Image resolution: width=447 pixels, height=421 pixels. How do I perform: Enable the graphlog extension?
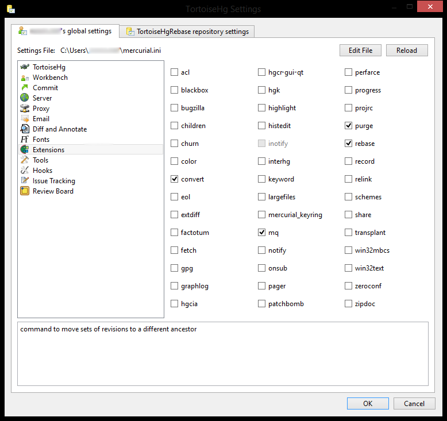pos(174,286)
